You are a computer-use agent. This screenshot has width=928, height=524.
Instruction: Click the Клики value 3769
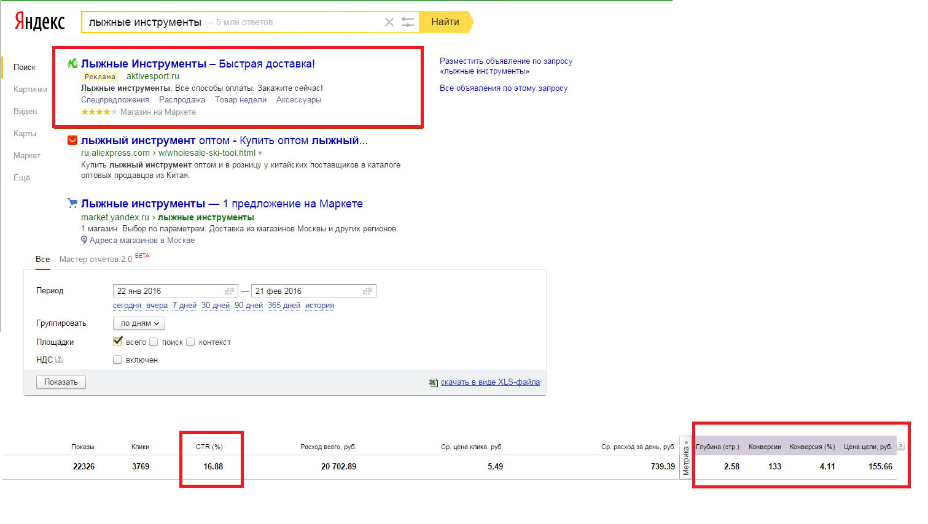[141, 466]
